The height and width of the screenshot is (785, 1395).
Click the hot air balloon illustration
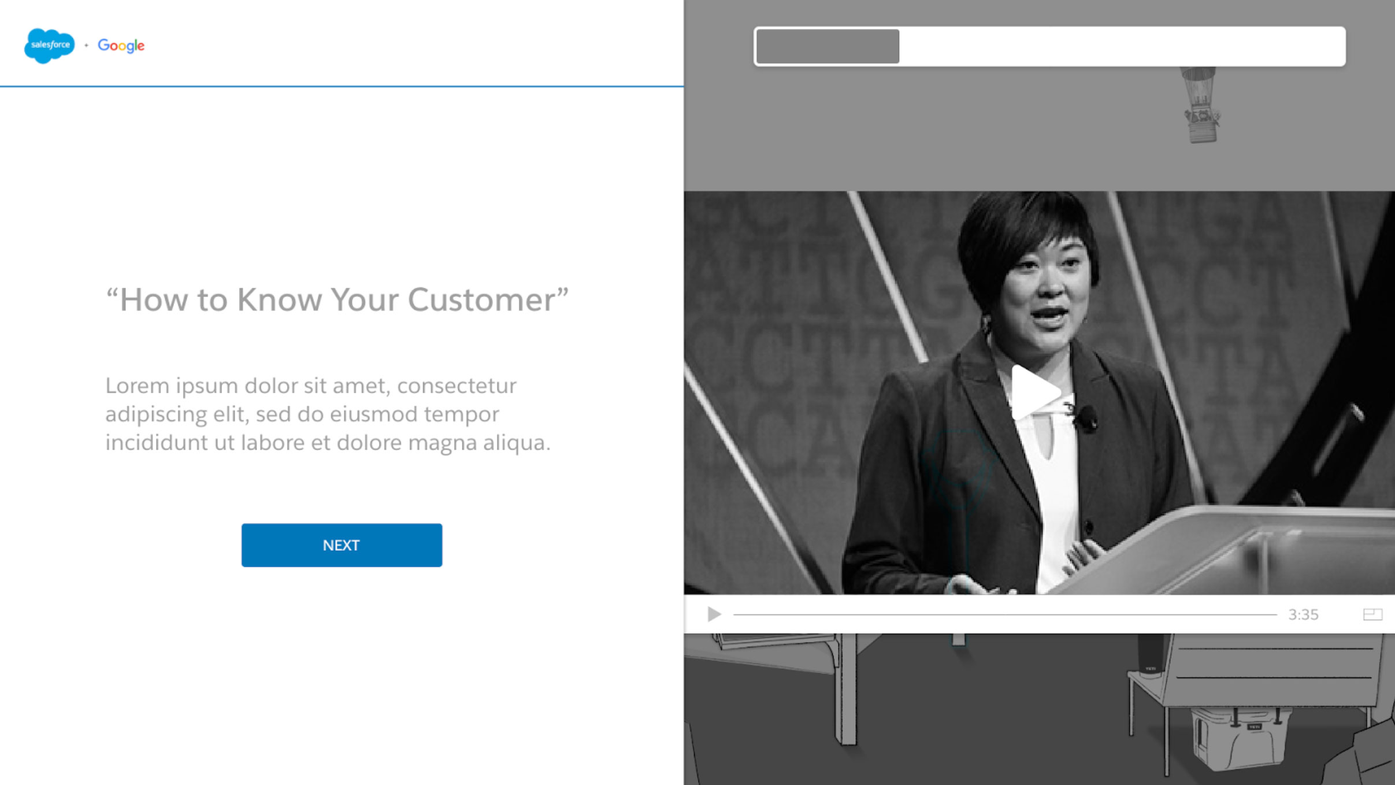click(1201, 105)
